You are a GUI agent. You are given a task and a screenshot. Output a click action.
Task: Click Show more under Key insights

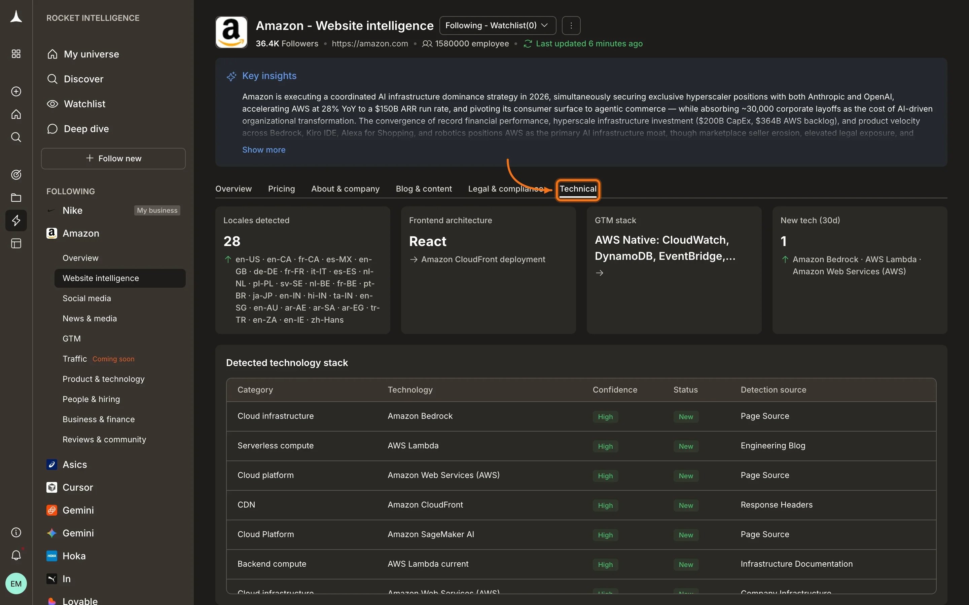264,150
